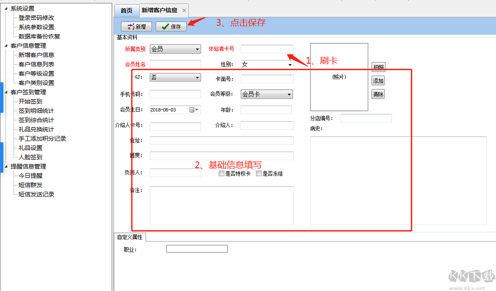The width and height of the screenshot is (496, 291).
Task: Enable the 是否冻结 checkbox
Action: tap(259, 173)
